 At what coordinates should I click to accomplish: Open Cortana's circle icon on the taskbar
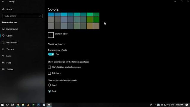click(x=7, y=105)
